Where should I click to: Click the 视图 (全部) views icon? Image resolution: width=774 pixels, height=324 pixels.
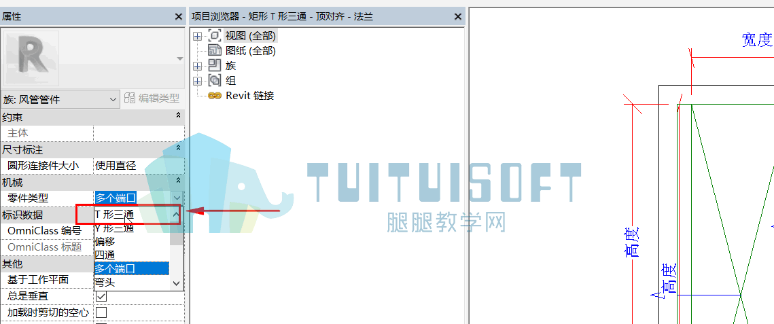pyautogui.click(x=215, y=35)
